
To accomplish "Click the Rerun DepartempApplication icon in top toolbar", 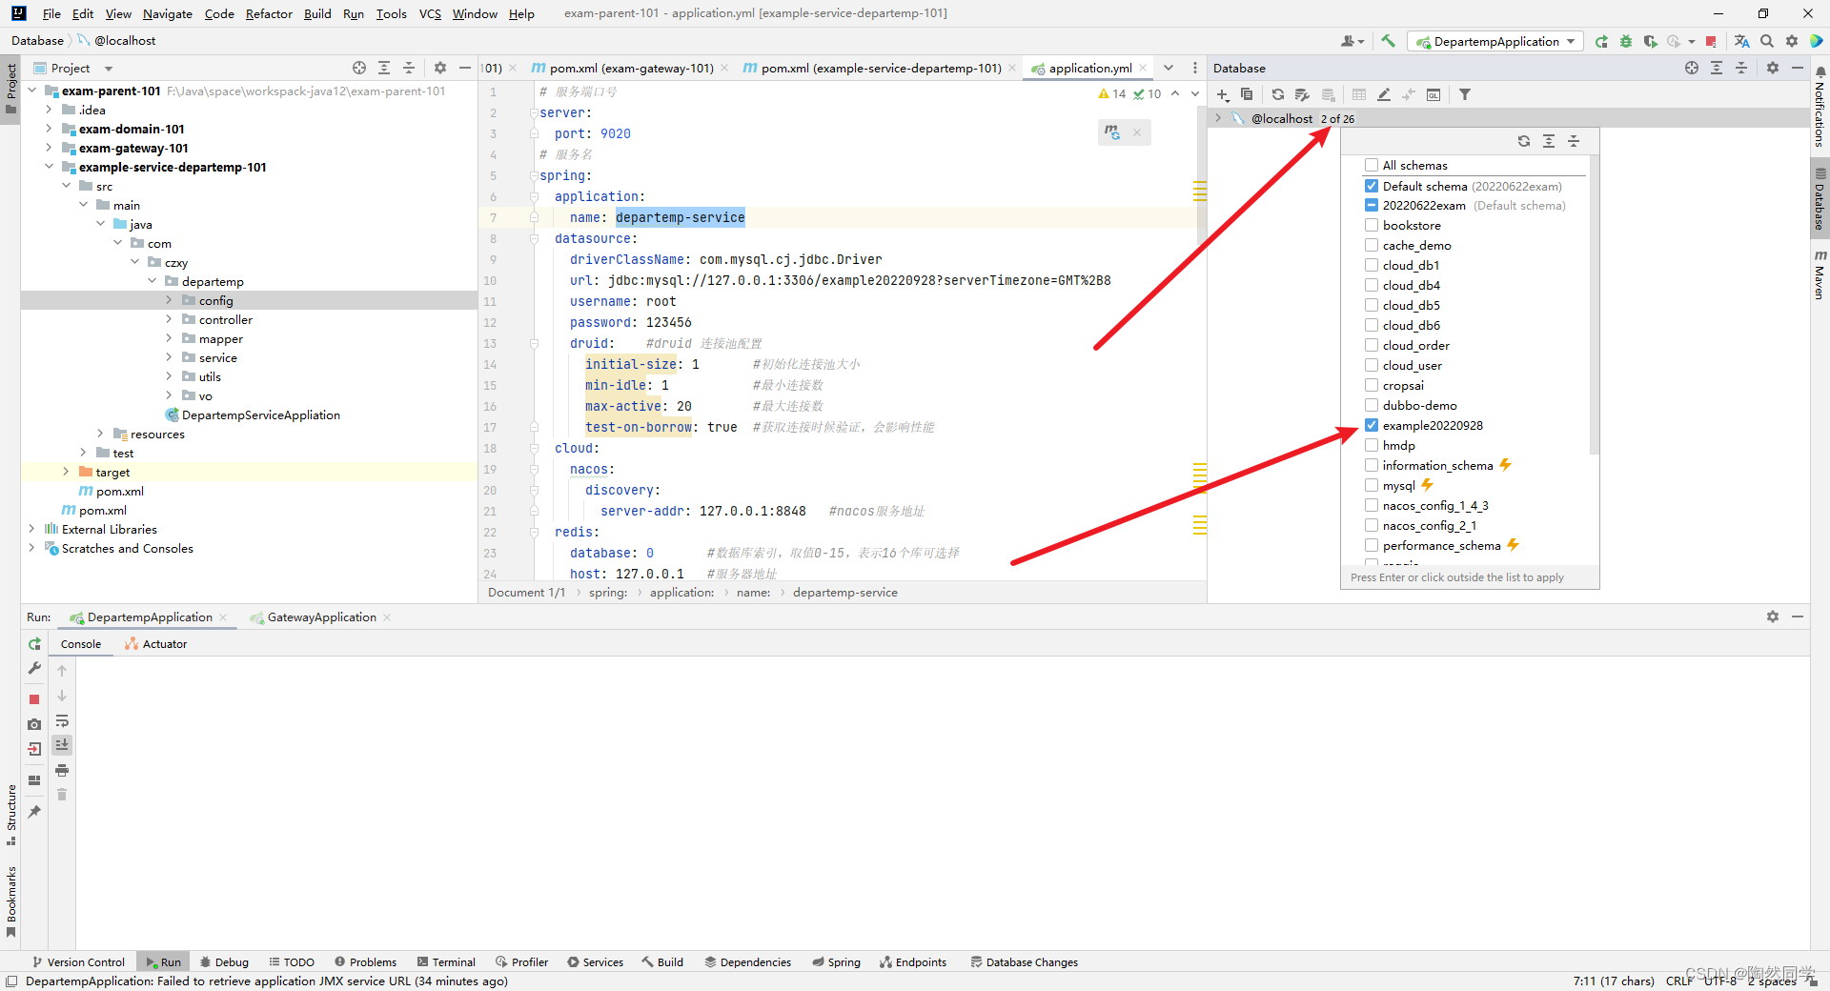I will tap(1601, 41).
